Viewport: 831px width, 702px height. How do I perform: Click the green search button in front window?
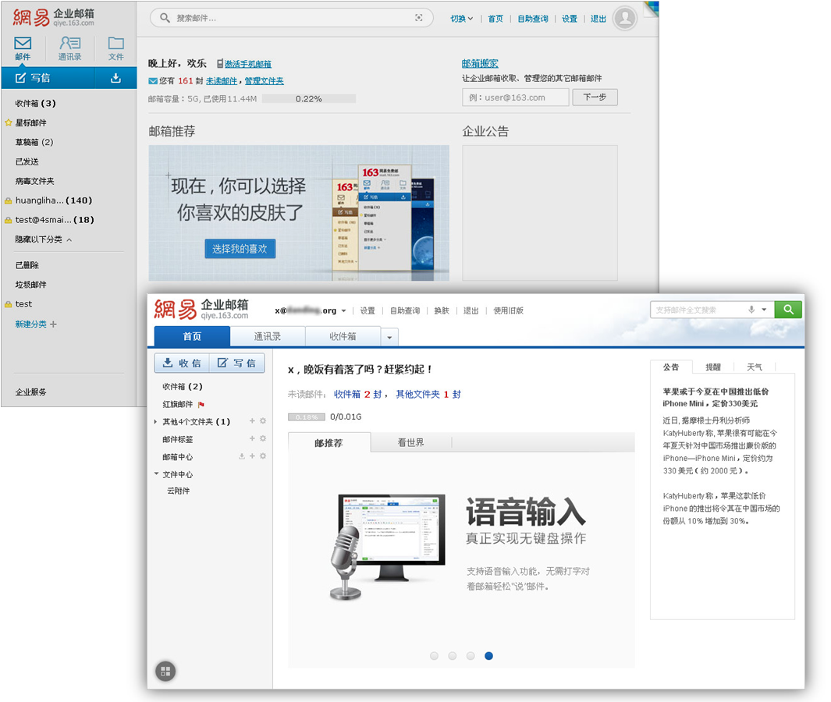coord(788,310)
